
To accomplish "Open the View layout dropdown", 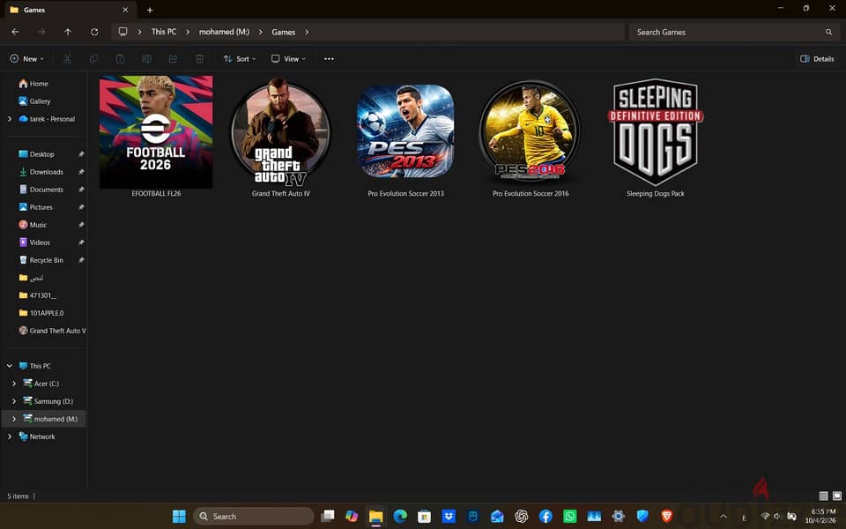I will coord(288,59).
